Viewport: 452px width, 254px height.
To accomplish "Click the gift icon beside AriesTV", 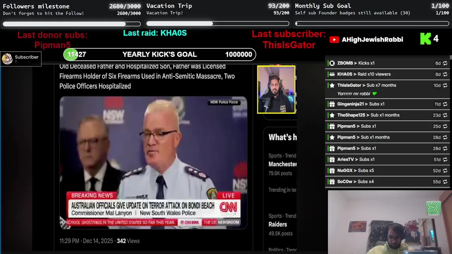I will pos(332,159).
